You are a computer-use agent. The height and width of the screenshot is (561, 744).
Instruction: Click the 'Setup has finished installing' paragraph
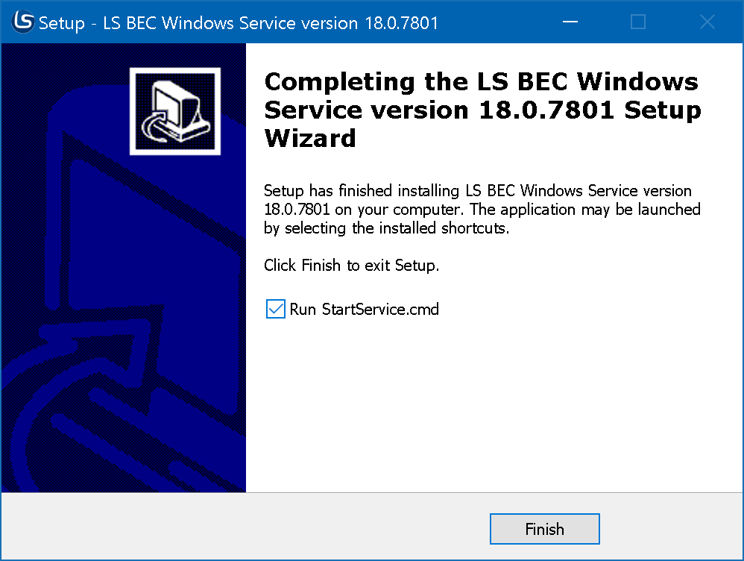click(478, 191)
